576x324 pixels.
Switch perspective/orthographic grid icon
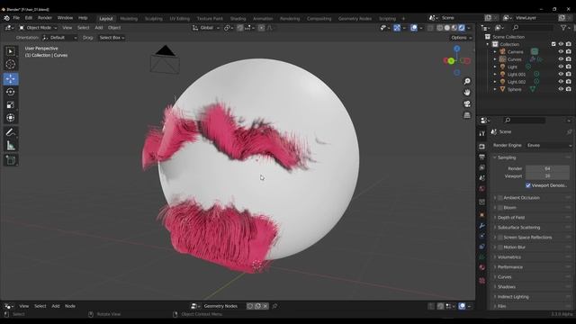pyautogui.click(x=467, y=115)
